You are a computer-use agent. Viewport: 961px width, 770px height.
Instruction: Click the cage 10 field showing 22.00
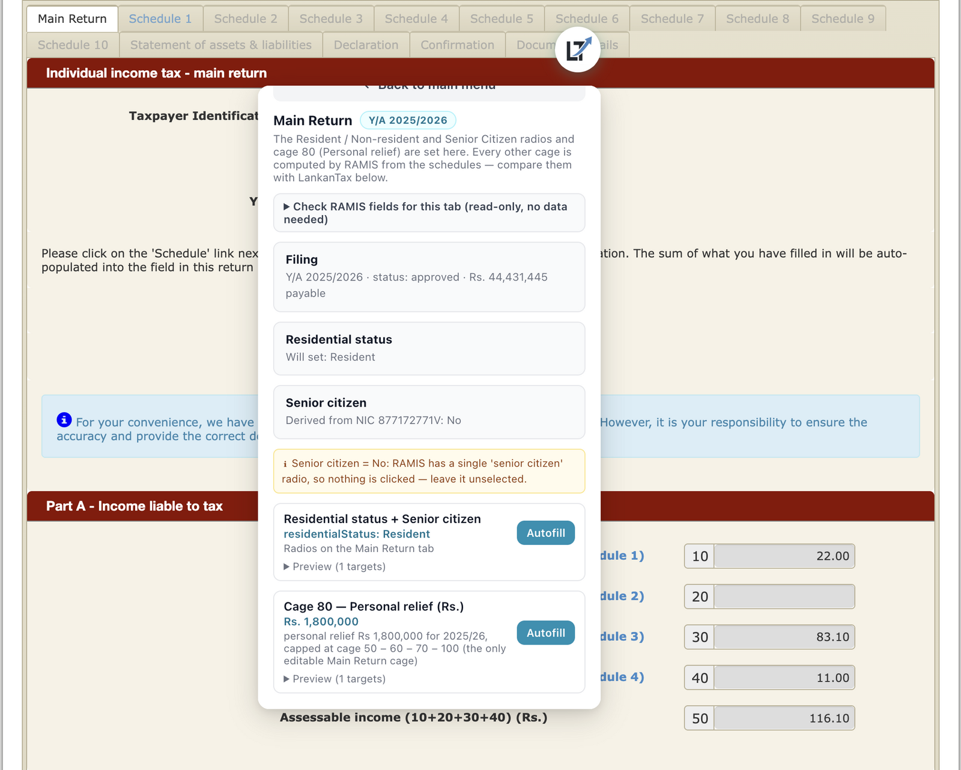click(784, 556)
